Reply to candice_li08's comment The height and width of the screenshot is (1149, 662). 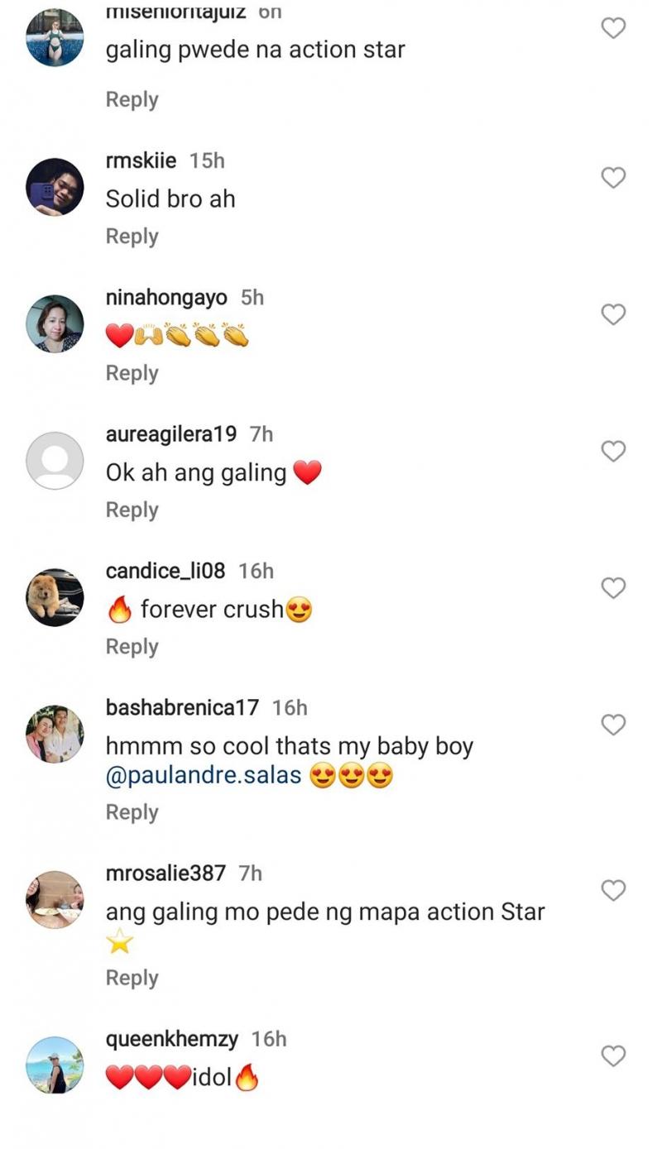coord(132,647)
